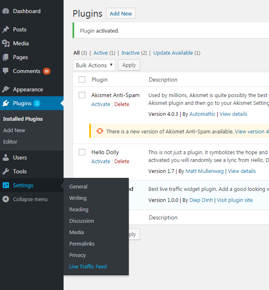Click the top Description column header

163,80
